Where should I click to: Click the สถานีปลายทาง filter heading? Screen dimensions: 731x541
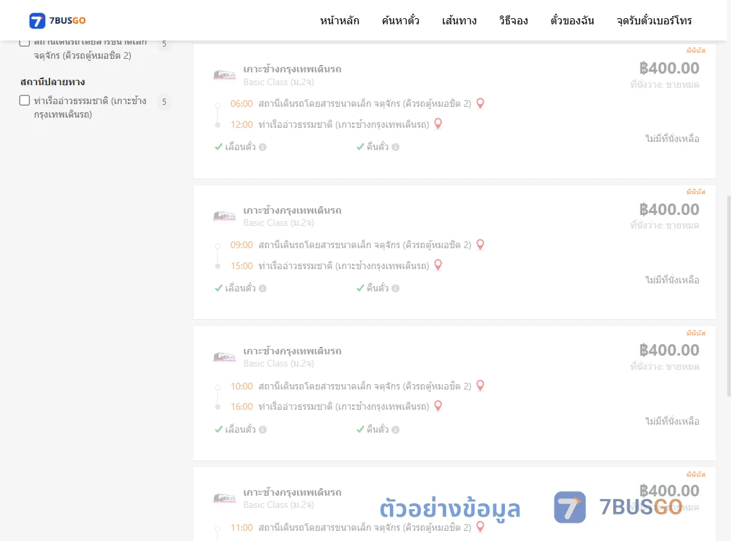tap(53, 82)
